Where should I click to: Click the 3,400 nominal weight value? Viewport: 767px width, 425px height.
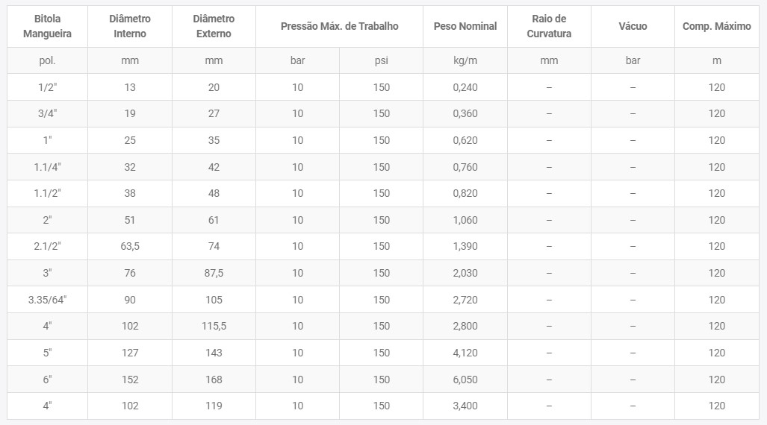(x=465, y=406)
